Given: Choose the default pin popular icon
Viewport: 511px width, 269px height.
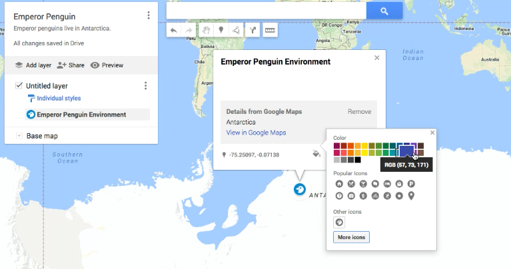Looking at the screenshot, I should point(411,196).
